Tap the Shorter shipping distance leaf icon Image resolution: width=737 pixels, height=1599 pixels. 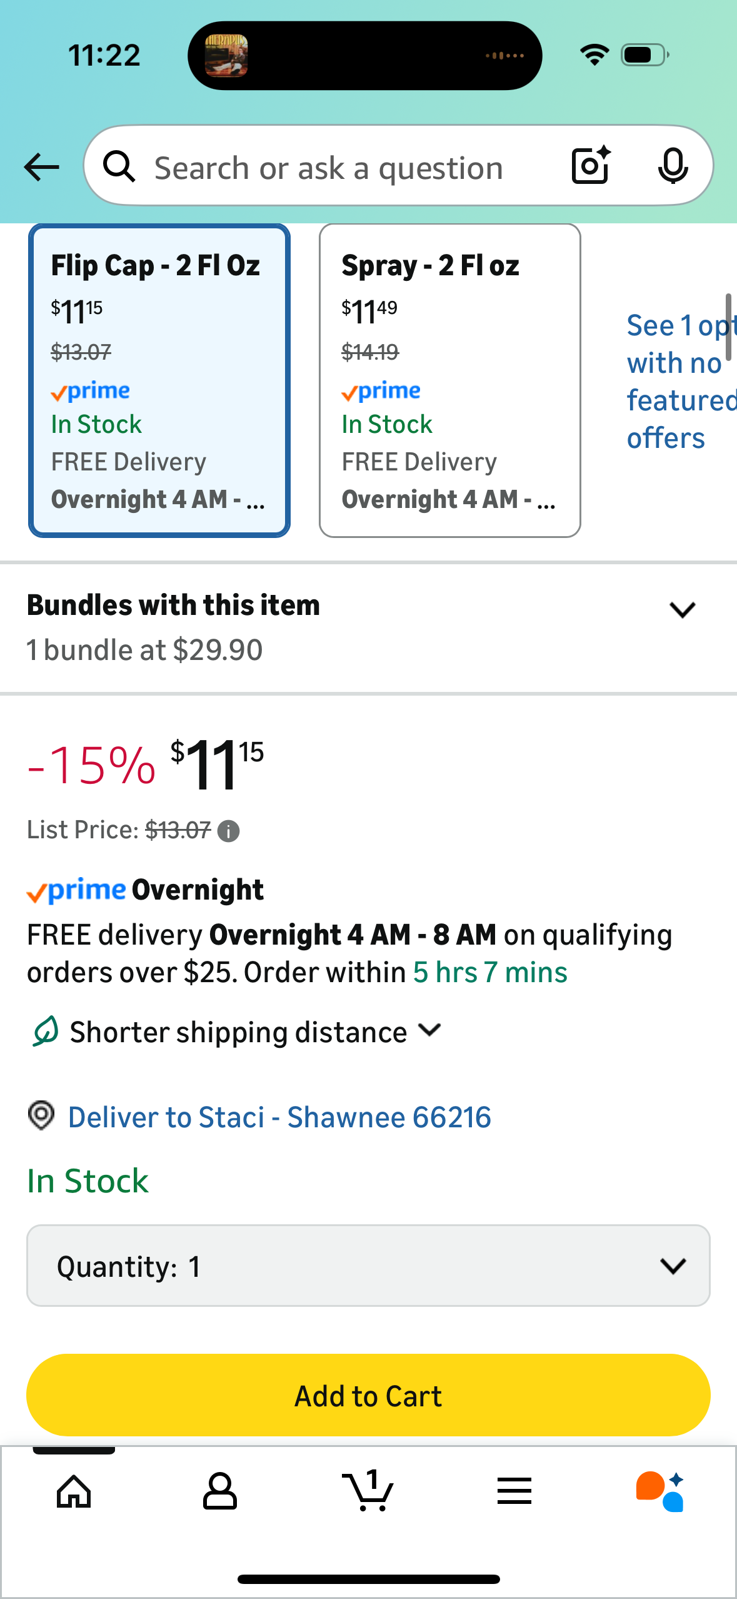tap(46, 1031)
